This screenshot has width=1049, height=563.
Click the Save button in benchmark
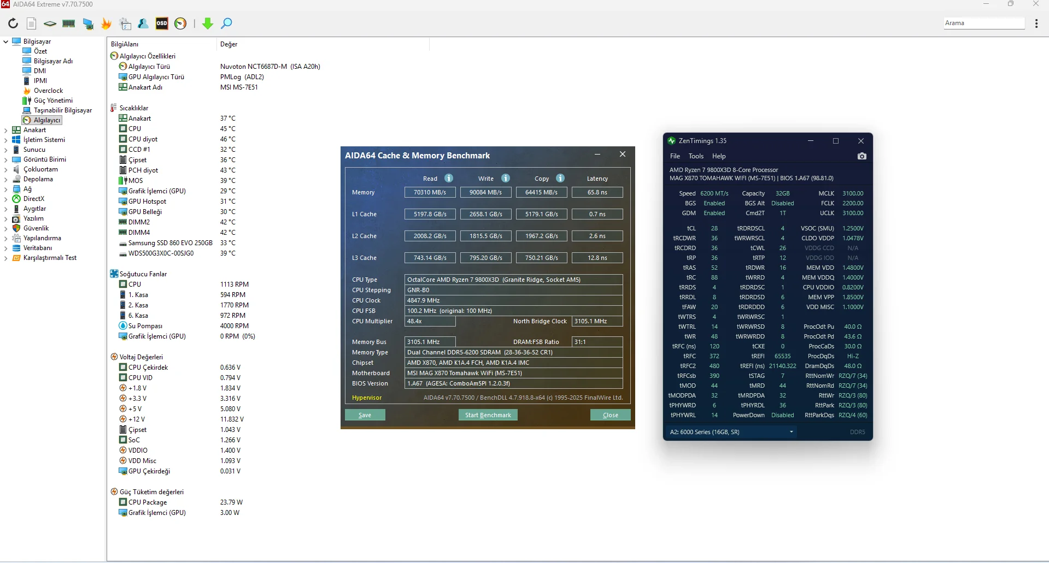365,415
